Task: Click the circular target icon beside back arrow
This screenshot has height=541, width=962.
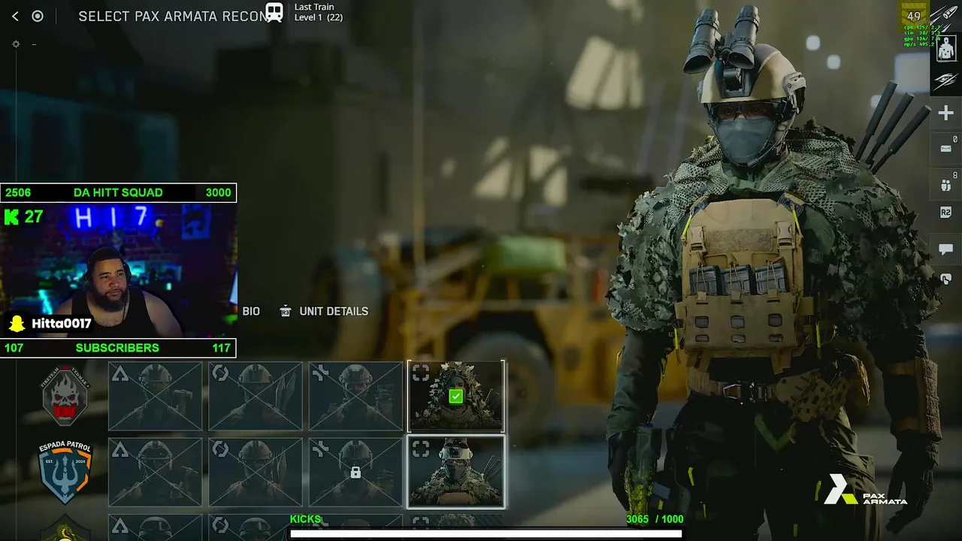Action: coord(38,16)
